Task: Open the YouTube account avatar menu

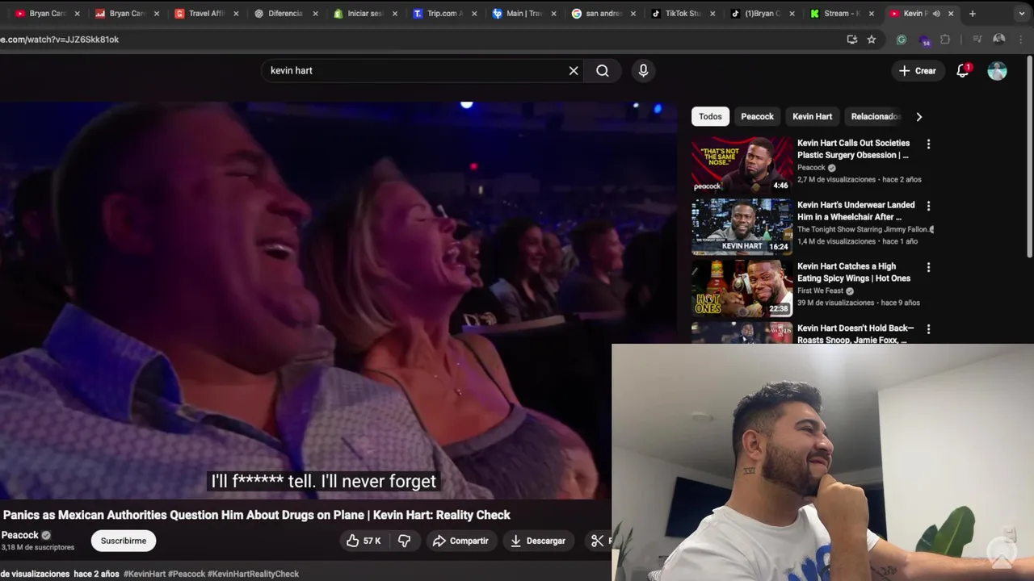Action: click(998, 71)
